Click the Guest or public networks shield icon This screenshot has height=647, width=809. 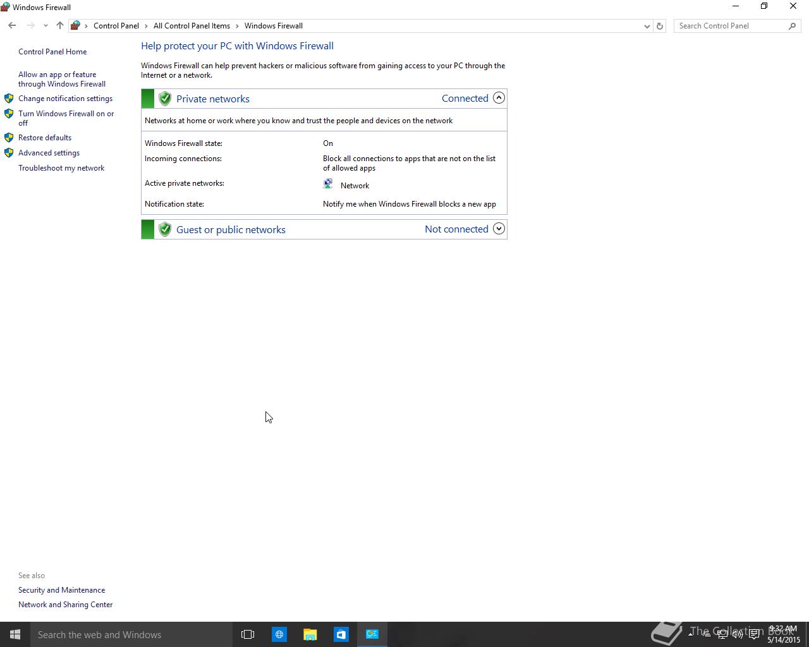coord(165,229)
